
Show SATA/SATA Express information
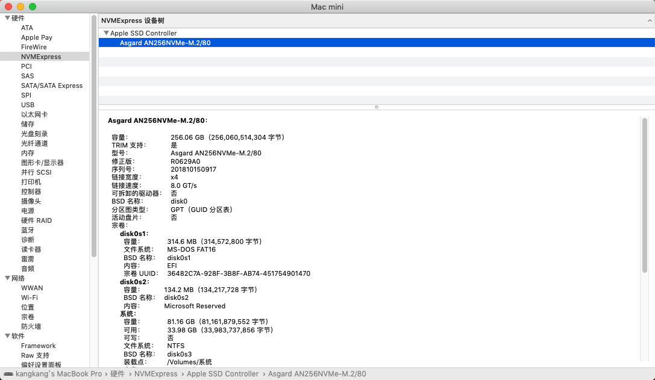(x=52, y=86)
